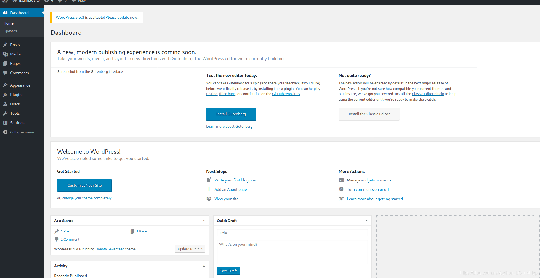
Task: Click the Tools wrench icon
Action: [x=5, y=113]
